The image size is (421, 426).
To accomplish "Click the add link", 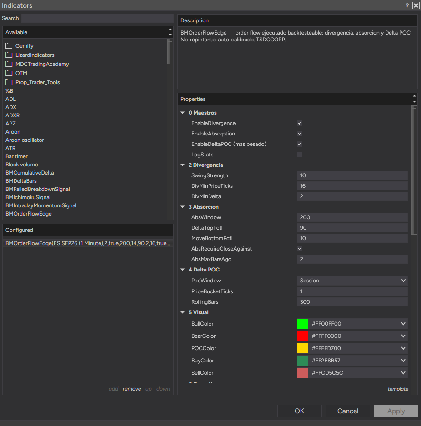I will click(x=114, y=389).
